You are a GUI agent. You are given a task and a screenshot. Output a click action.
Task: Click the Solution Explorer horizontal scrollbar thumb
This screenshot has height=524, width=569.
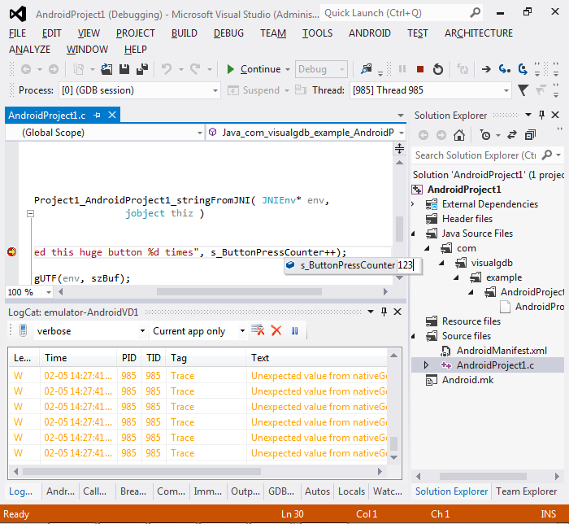483,476
